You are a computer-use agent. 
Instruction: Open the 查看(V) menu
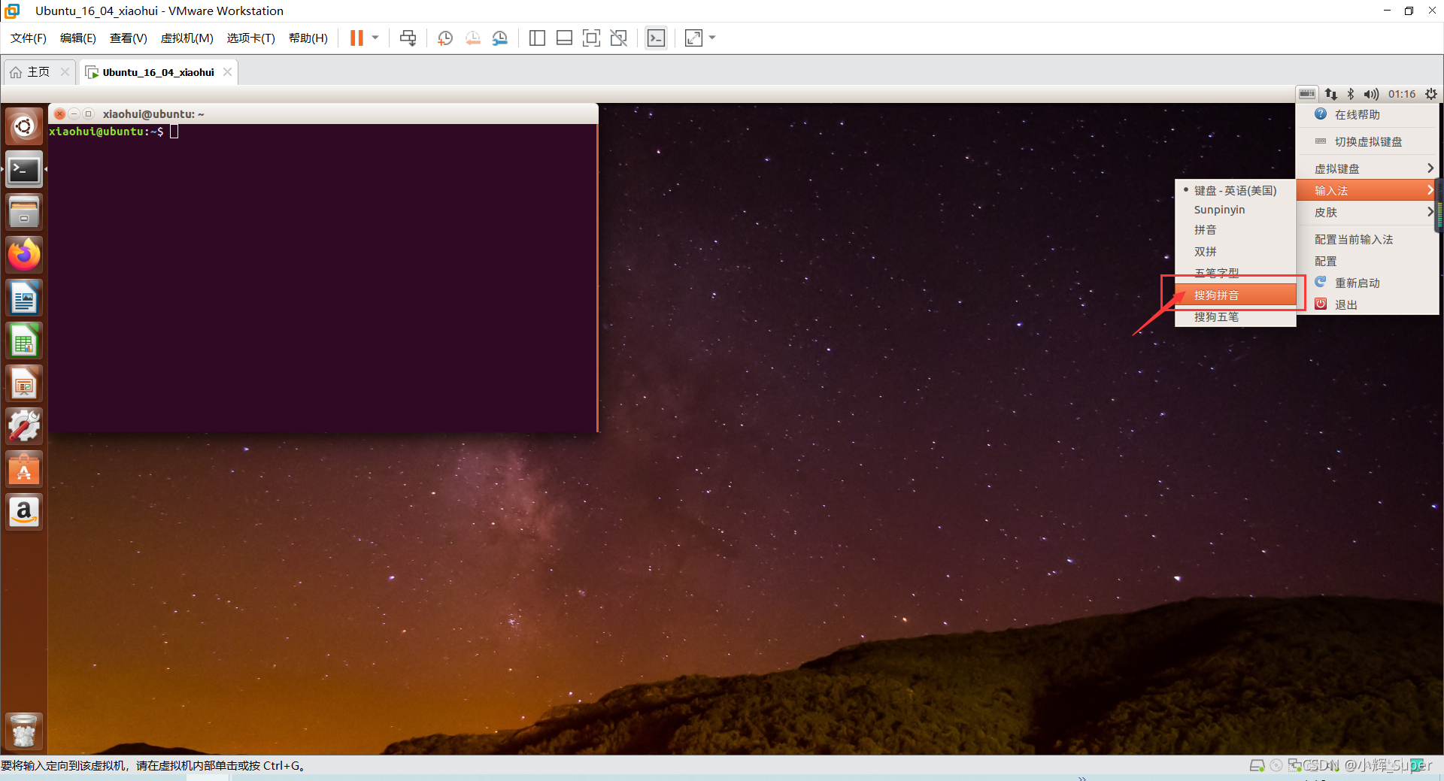click(x=129, y=38)
